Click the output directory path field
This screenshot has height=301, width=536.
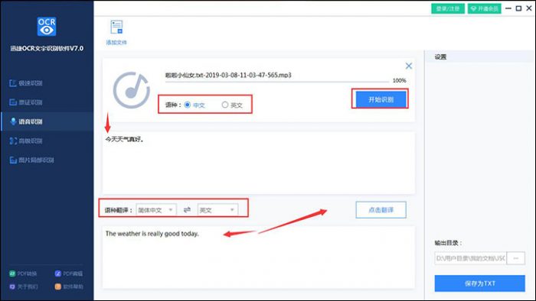click(470, 258)
